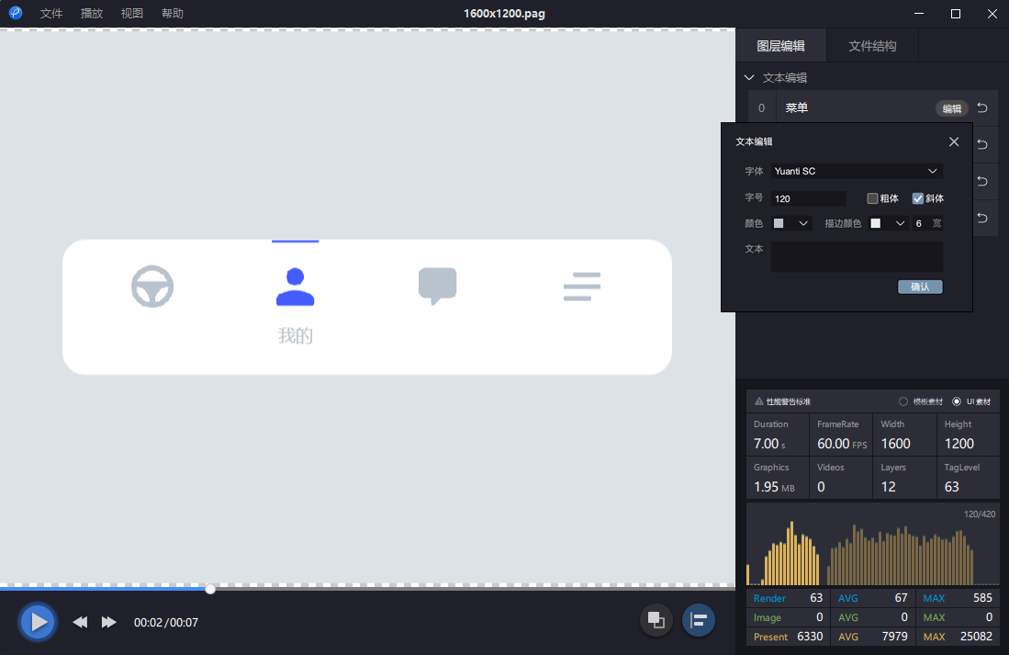Click the Layers 12 value
The width and height of the screenshot is (1009, 655).
[888, 487]
